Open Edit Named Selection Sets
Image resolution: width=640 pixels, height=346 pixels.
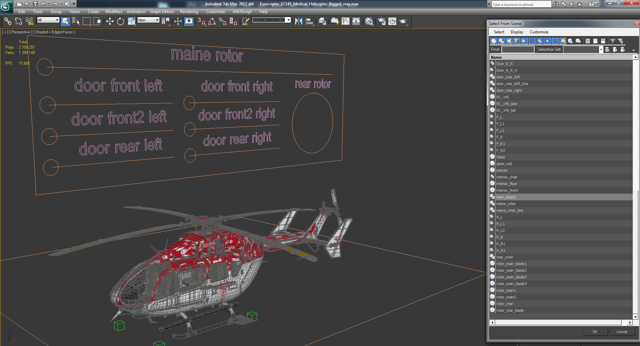pyautogui.click(x=246, y=21)
